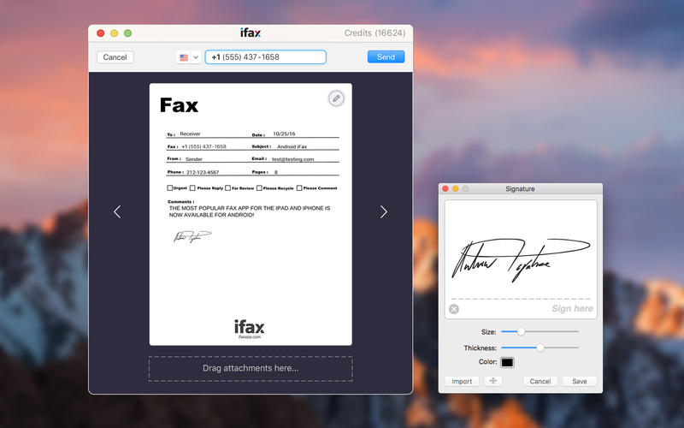Go to the previous fax page arrow

tap(117, 211)
